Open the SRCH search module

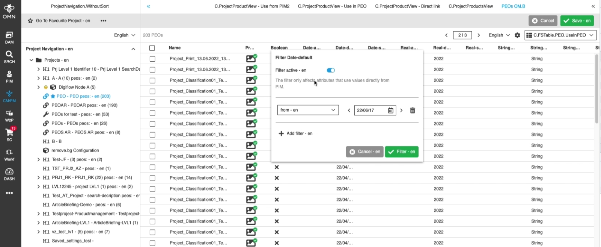[x=9, y=57]
